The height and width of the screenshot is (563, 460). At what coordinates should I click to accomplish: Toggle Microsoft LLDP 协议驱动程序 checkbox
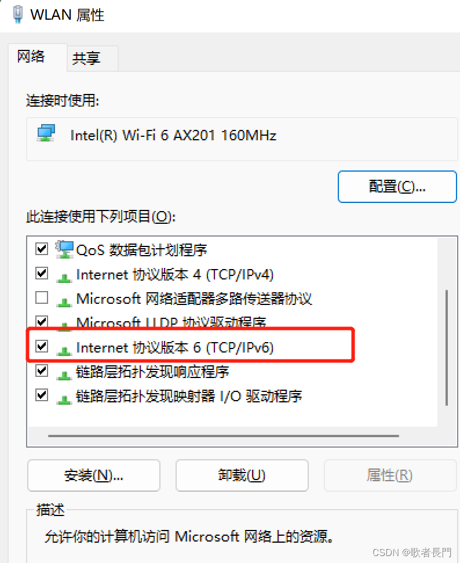coord(42,321)
